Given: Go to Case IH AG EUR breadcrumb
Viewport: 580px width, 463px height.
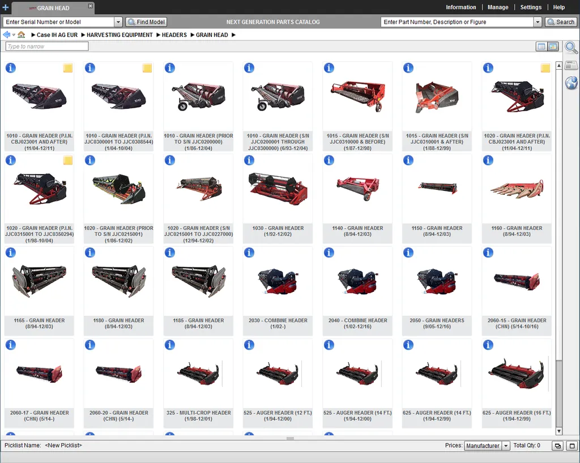Looking at the screenshot, I should coord(57,35).
